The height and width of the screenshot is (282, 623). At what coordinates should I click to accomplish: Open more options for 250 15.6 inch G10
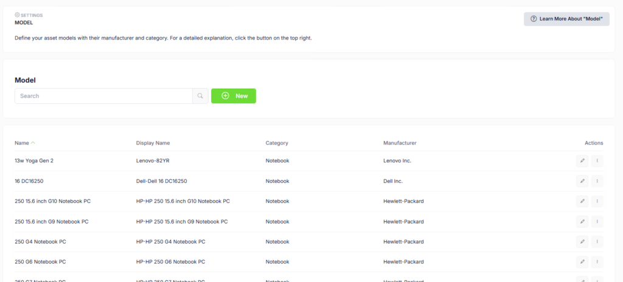click(597, 201)
